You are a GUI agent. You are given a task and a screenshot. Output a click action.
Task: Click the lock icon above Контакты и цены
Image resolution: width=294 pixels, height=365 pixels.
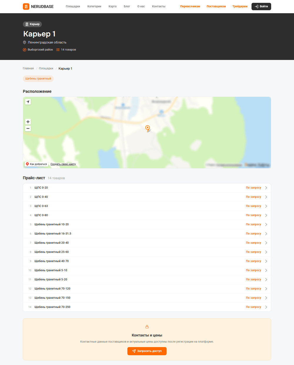tap(147, 327)
